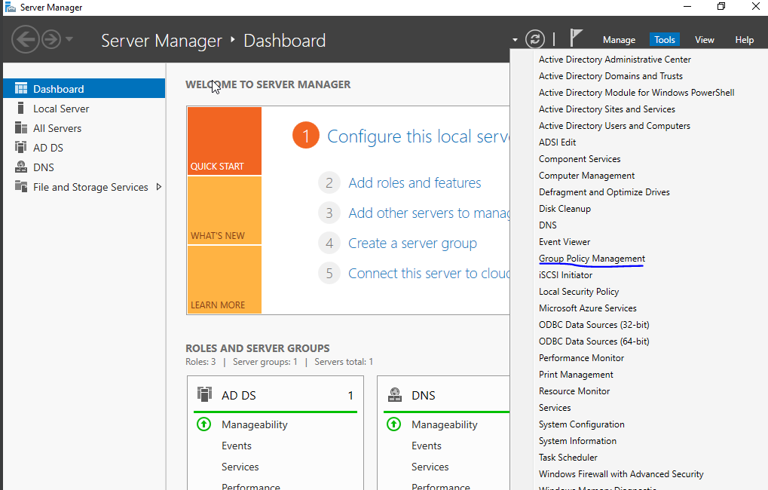
Task: Open Windows Firewall with Advanced Security
Action: 621,474
